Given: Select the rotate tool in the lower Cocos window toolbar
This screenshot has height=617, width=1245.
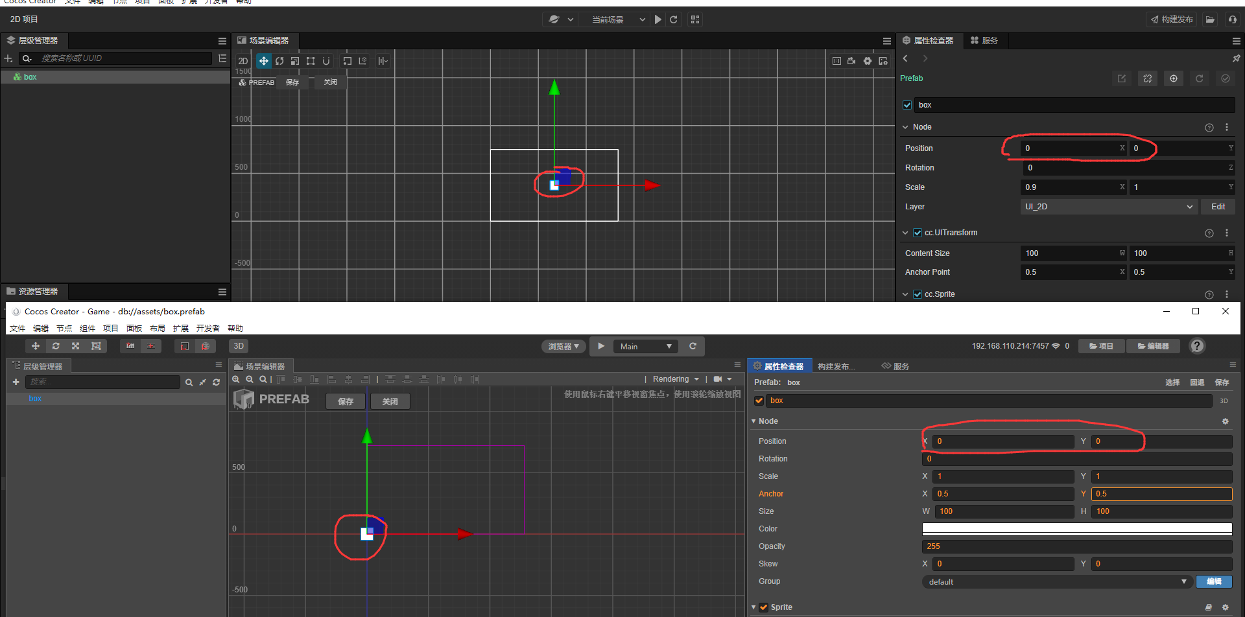Looking at the screenshot, I should click(56, 346).
